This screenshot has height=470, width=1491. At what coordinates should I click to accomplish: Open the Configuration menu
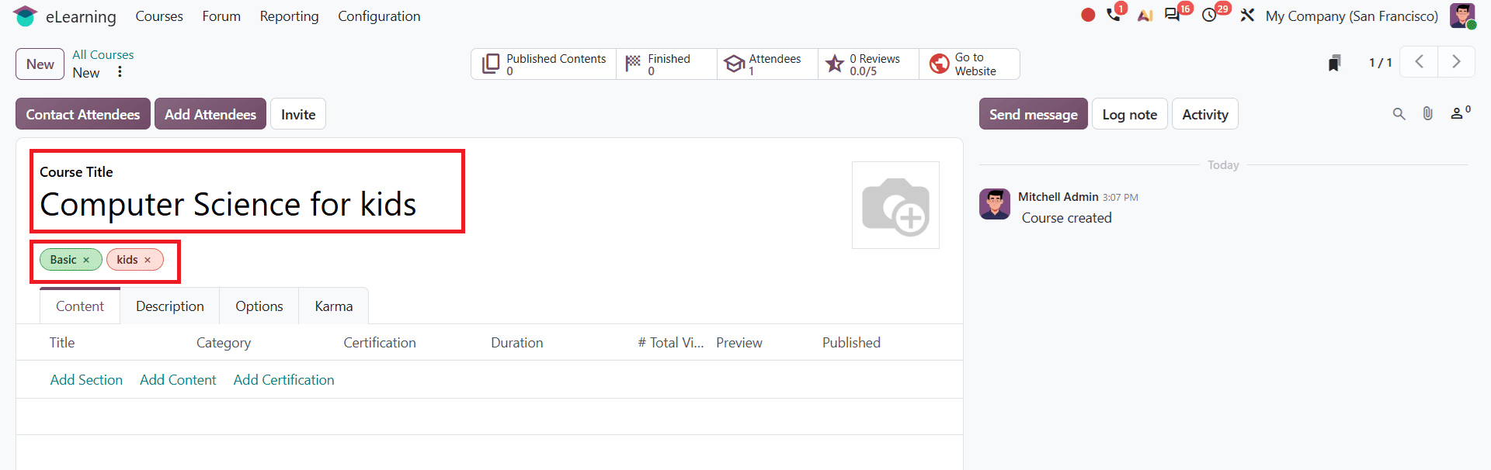[379, 16]
